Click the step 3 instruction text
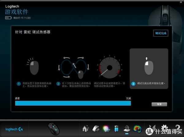184x137 pixels. pos(151,84)
